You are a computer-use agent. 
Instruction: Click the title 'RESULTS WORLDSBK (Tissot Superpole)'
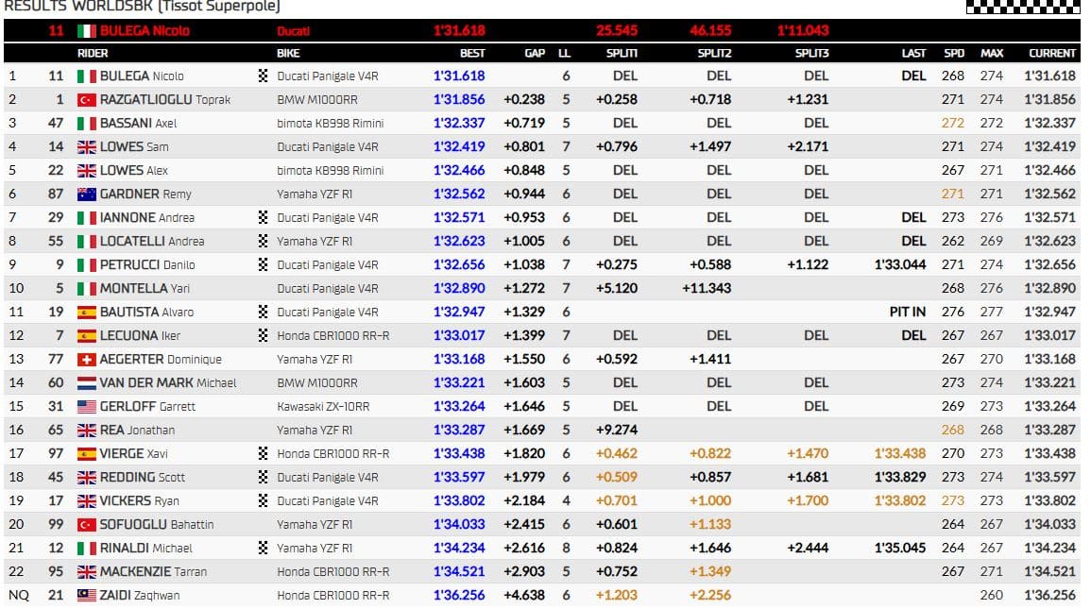[142, 7]
